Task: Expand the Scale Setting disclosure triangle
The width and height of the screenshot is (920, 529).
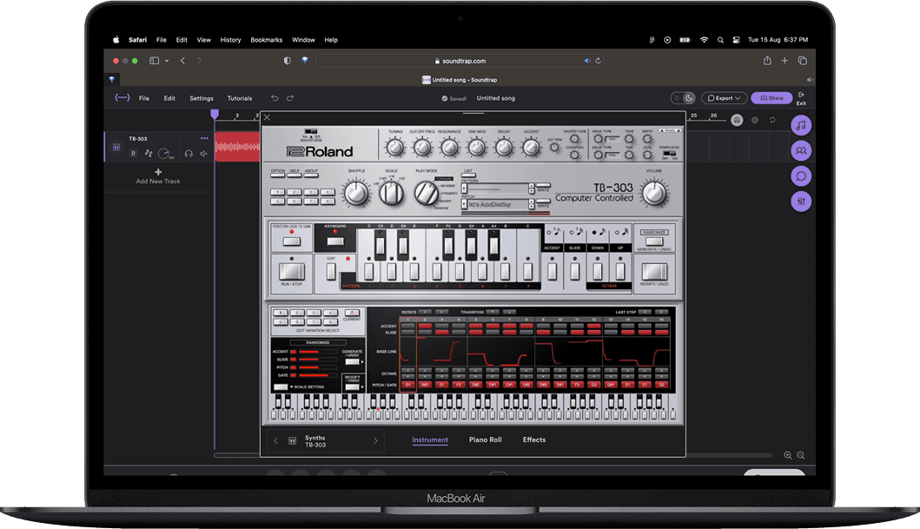Action: 293,387
